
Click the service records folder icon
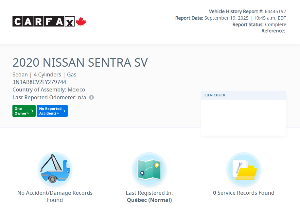click(x=244, y=170)
